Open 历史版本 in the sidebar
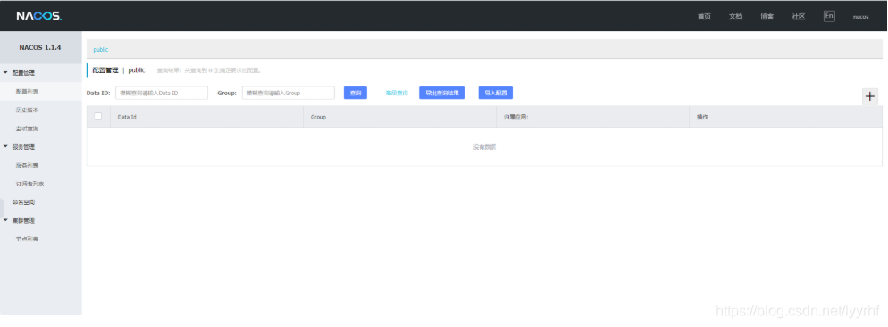 click(27, 110)
